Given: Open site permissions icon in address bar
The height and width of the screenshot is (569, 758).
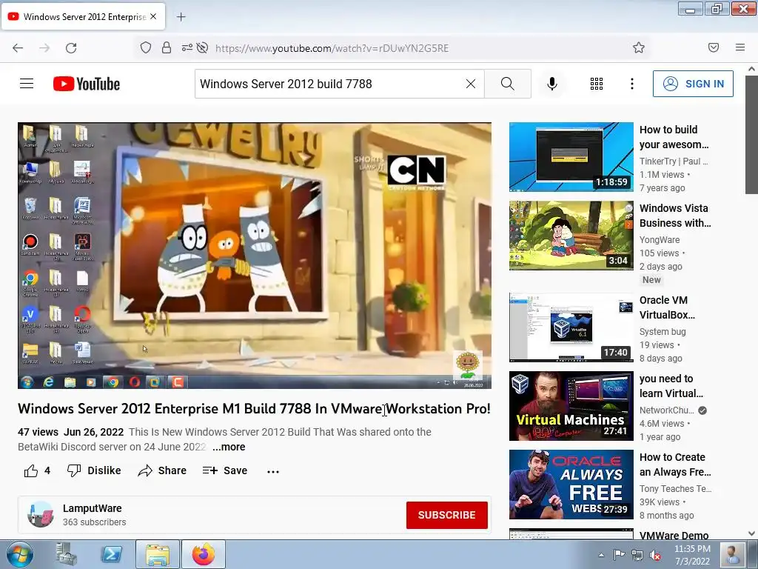Looking at the screenshot, I should [x=187, y=47].
